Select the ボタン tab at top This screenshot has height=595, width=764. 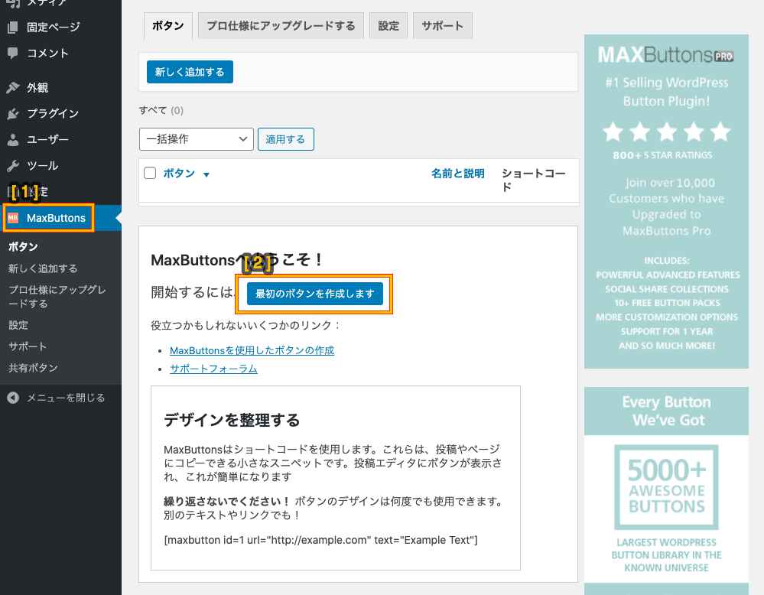(168, 26)
